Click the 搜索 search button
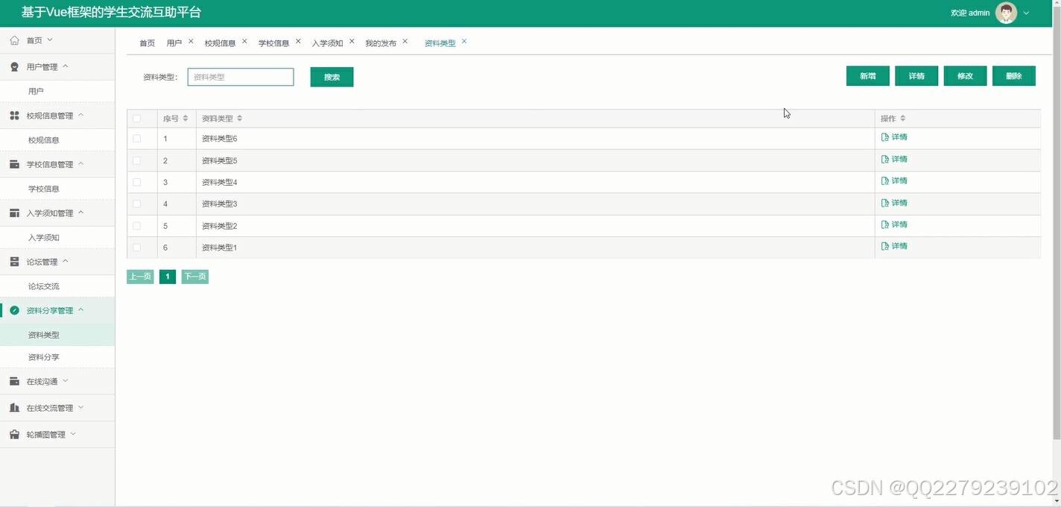 [x=332, y=76]
